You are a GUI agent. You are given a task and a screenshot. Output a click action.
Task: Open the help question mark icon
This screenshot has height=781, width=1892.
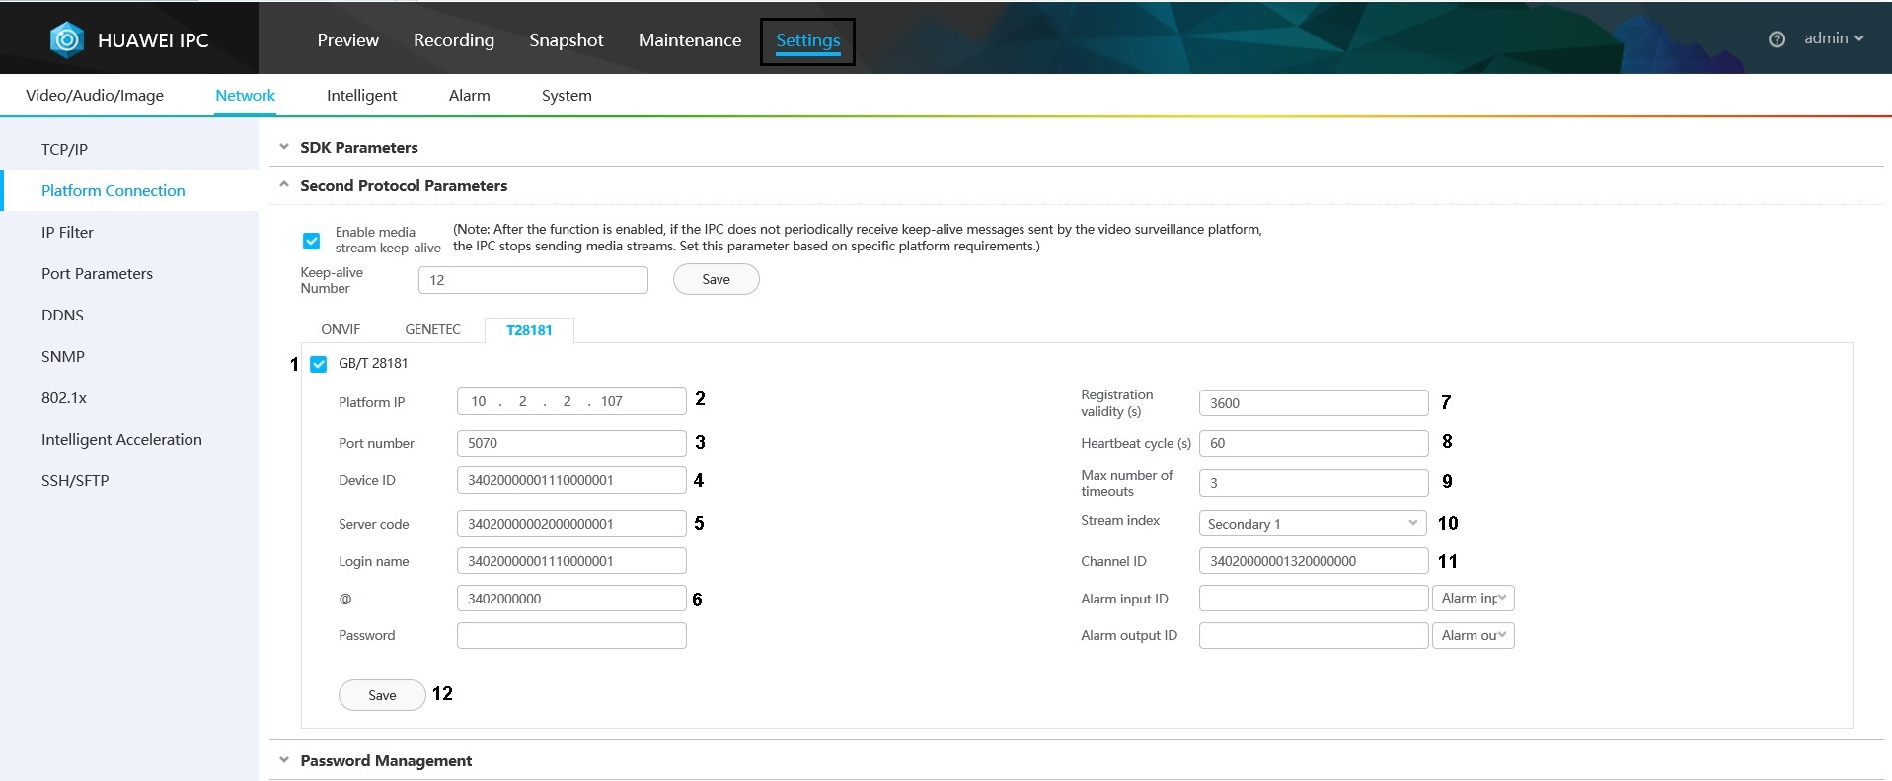pyautogui.click(x=1777, y=39)
